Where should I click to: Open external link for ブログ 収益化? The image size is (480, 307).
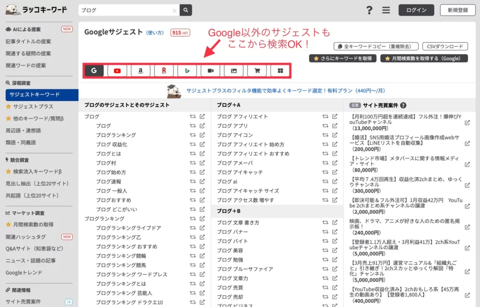pos(202,144)
